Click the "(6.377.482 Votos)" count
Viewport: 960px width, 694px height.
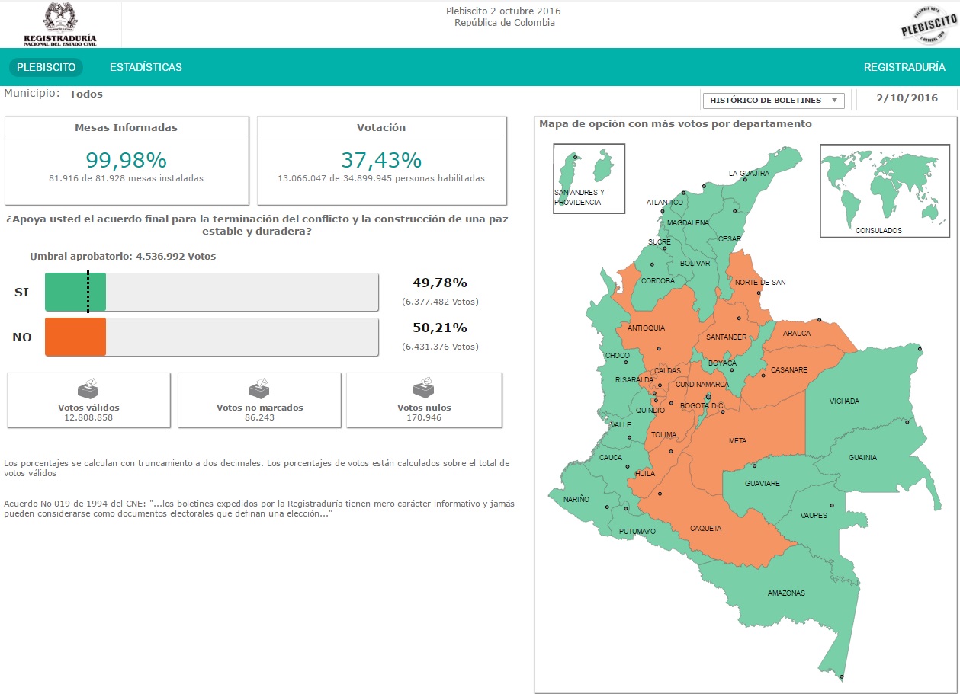pyautogui.click(x=441, y=302)
